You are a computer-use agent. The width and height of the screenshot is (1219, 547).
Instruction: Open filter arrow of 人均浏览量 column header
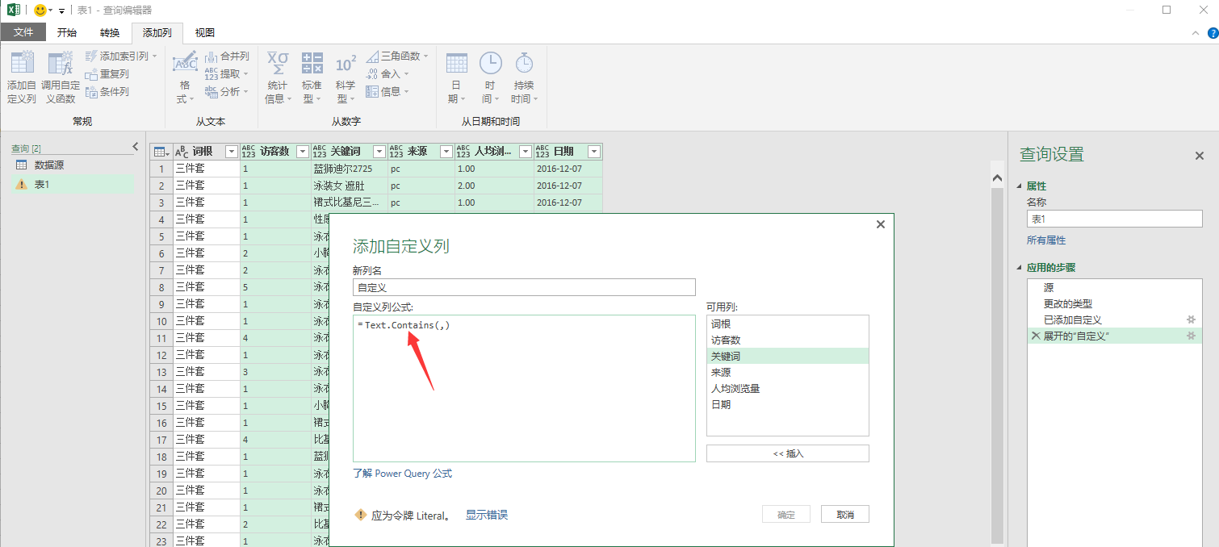point(525,152)
